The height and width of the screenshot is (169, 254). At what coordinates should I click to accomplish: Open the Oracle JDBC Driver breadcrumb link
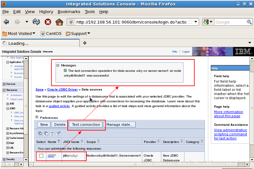click(x=62, y=90)
